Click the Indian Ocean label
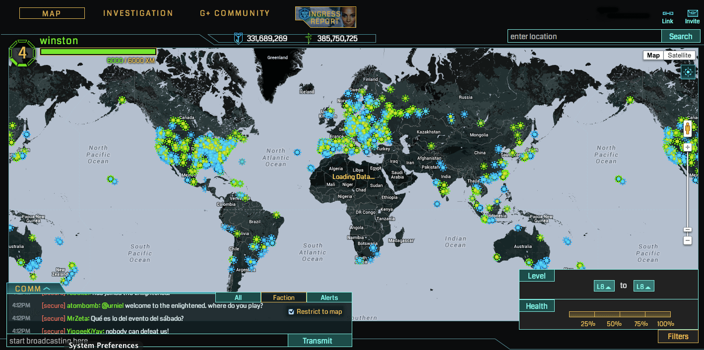Screen dimensions: 704x350 [455, 241]
